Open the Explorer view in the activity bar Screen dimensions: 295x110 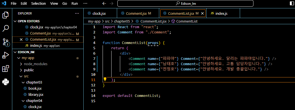[x=6, y=15]
